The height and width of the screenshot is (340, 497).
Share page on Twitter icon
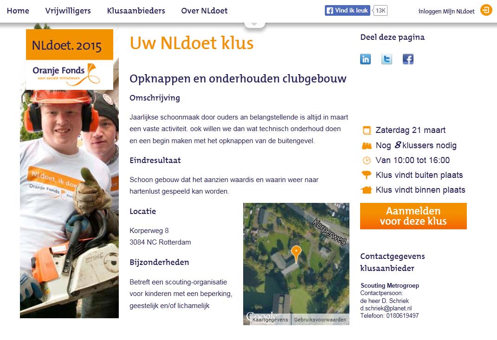coord(387,59)
